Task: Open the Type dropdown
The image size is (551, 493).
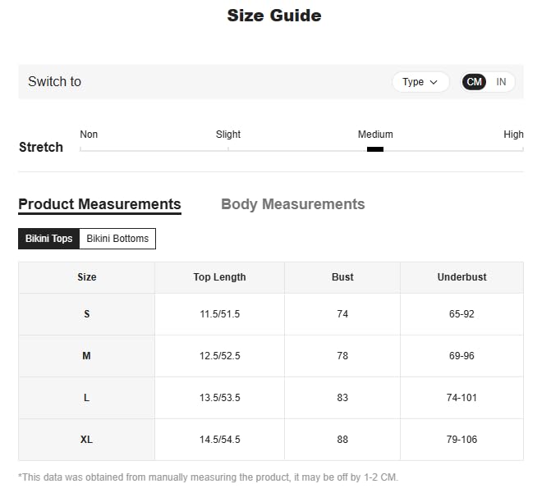Action: (420, 82)
